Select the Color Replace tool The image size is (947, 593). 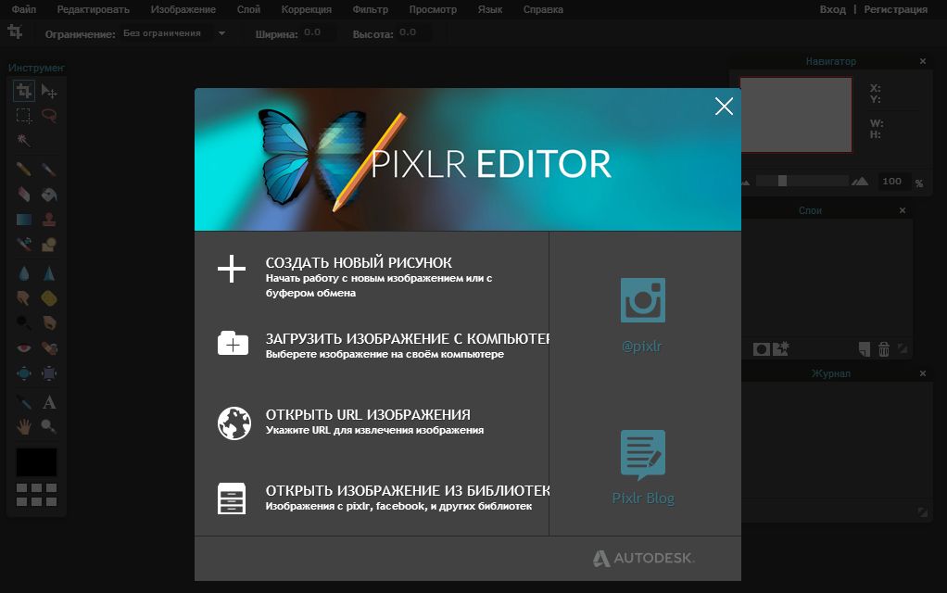pos(23,244)
